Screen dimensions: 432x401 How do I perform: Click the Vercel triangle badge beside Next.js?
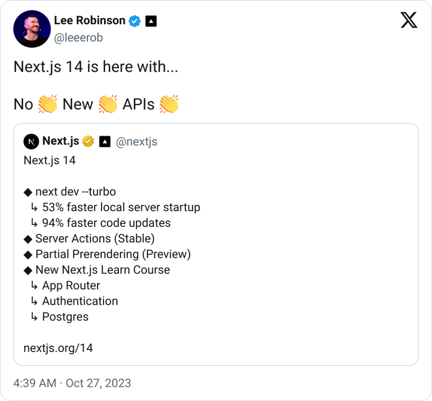[x=104, y=142]
